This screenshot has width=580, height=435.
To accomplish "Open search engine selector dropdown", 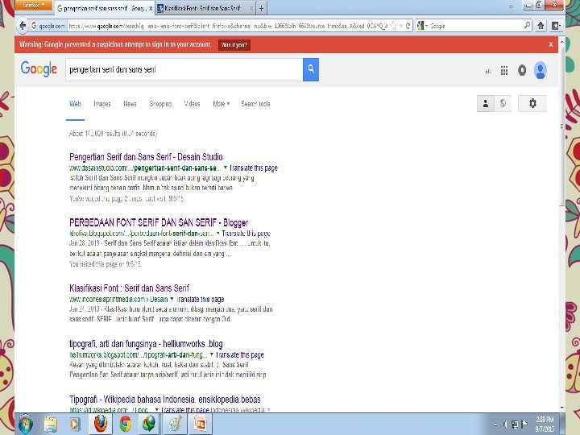I will 422,26.
